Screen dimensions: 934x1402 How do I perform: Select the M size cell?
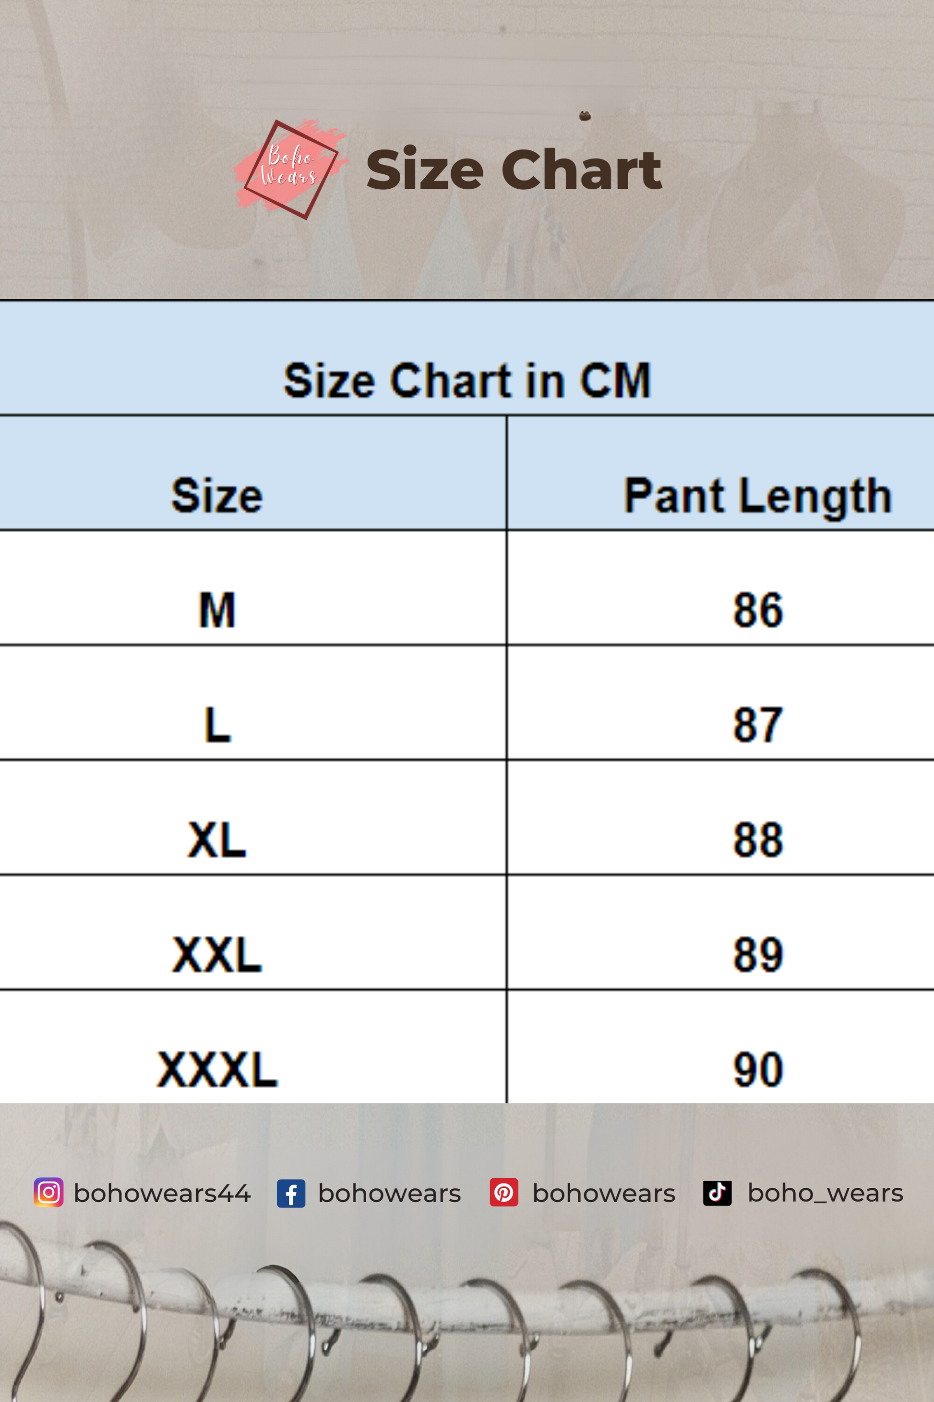coord(217,610)
